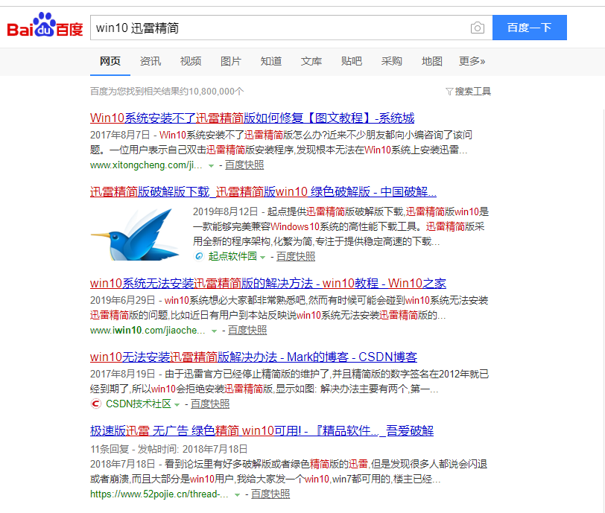Go to the 贴吧 tab
This screenshot has width=605, height=513.
coord(352,61)
